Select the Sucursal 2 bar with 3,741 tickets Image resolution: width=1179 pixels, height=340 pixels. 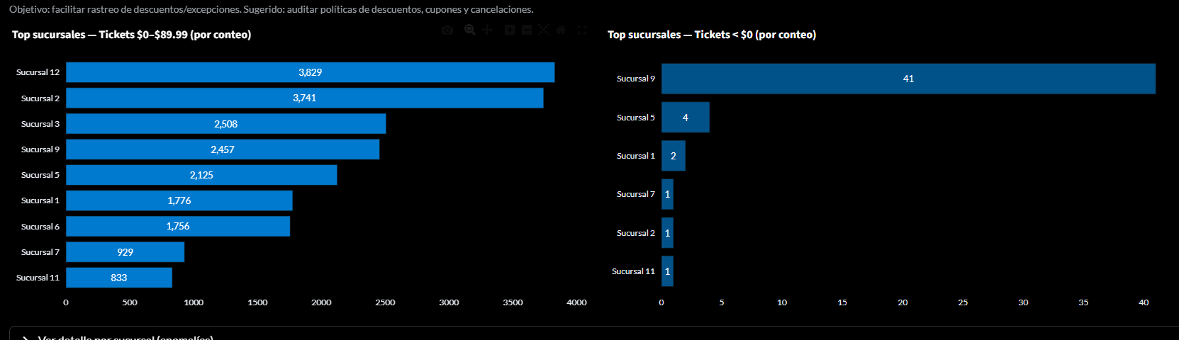pos(304,98)
